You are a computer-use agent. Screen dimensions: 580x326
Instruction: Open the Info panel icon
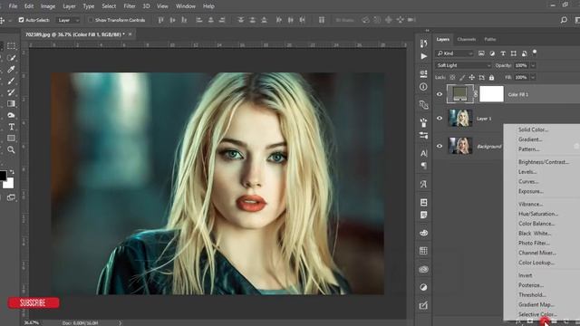point(423,87)
